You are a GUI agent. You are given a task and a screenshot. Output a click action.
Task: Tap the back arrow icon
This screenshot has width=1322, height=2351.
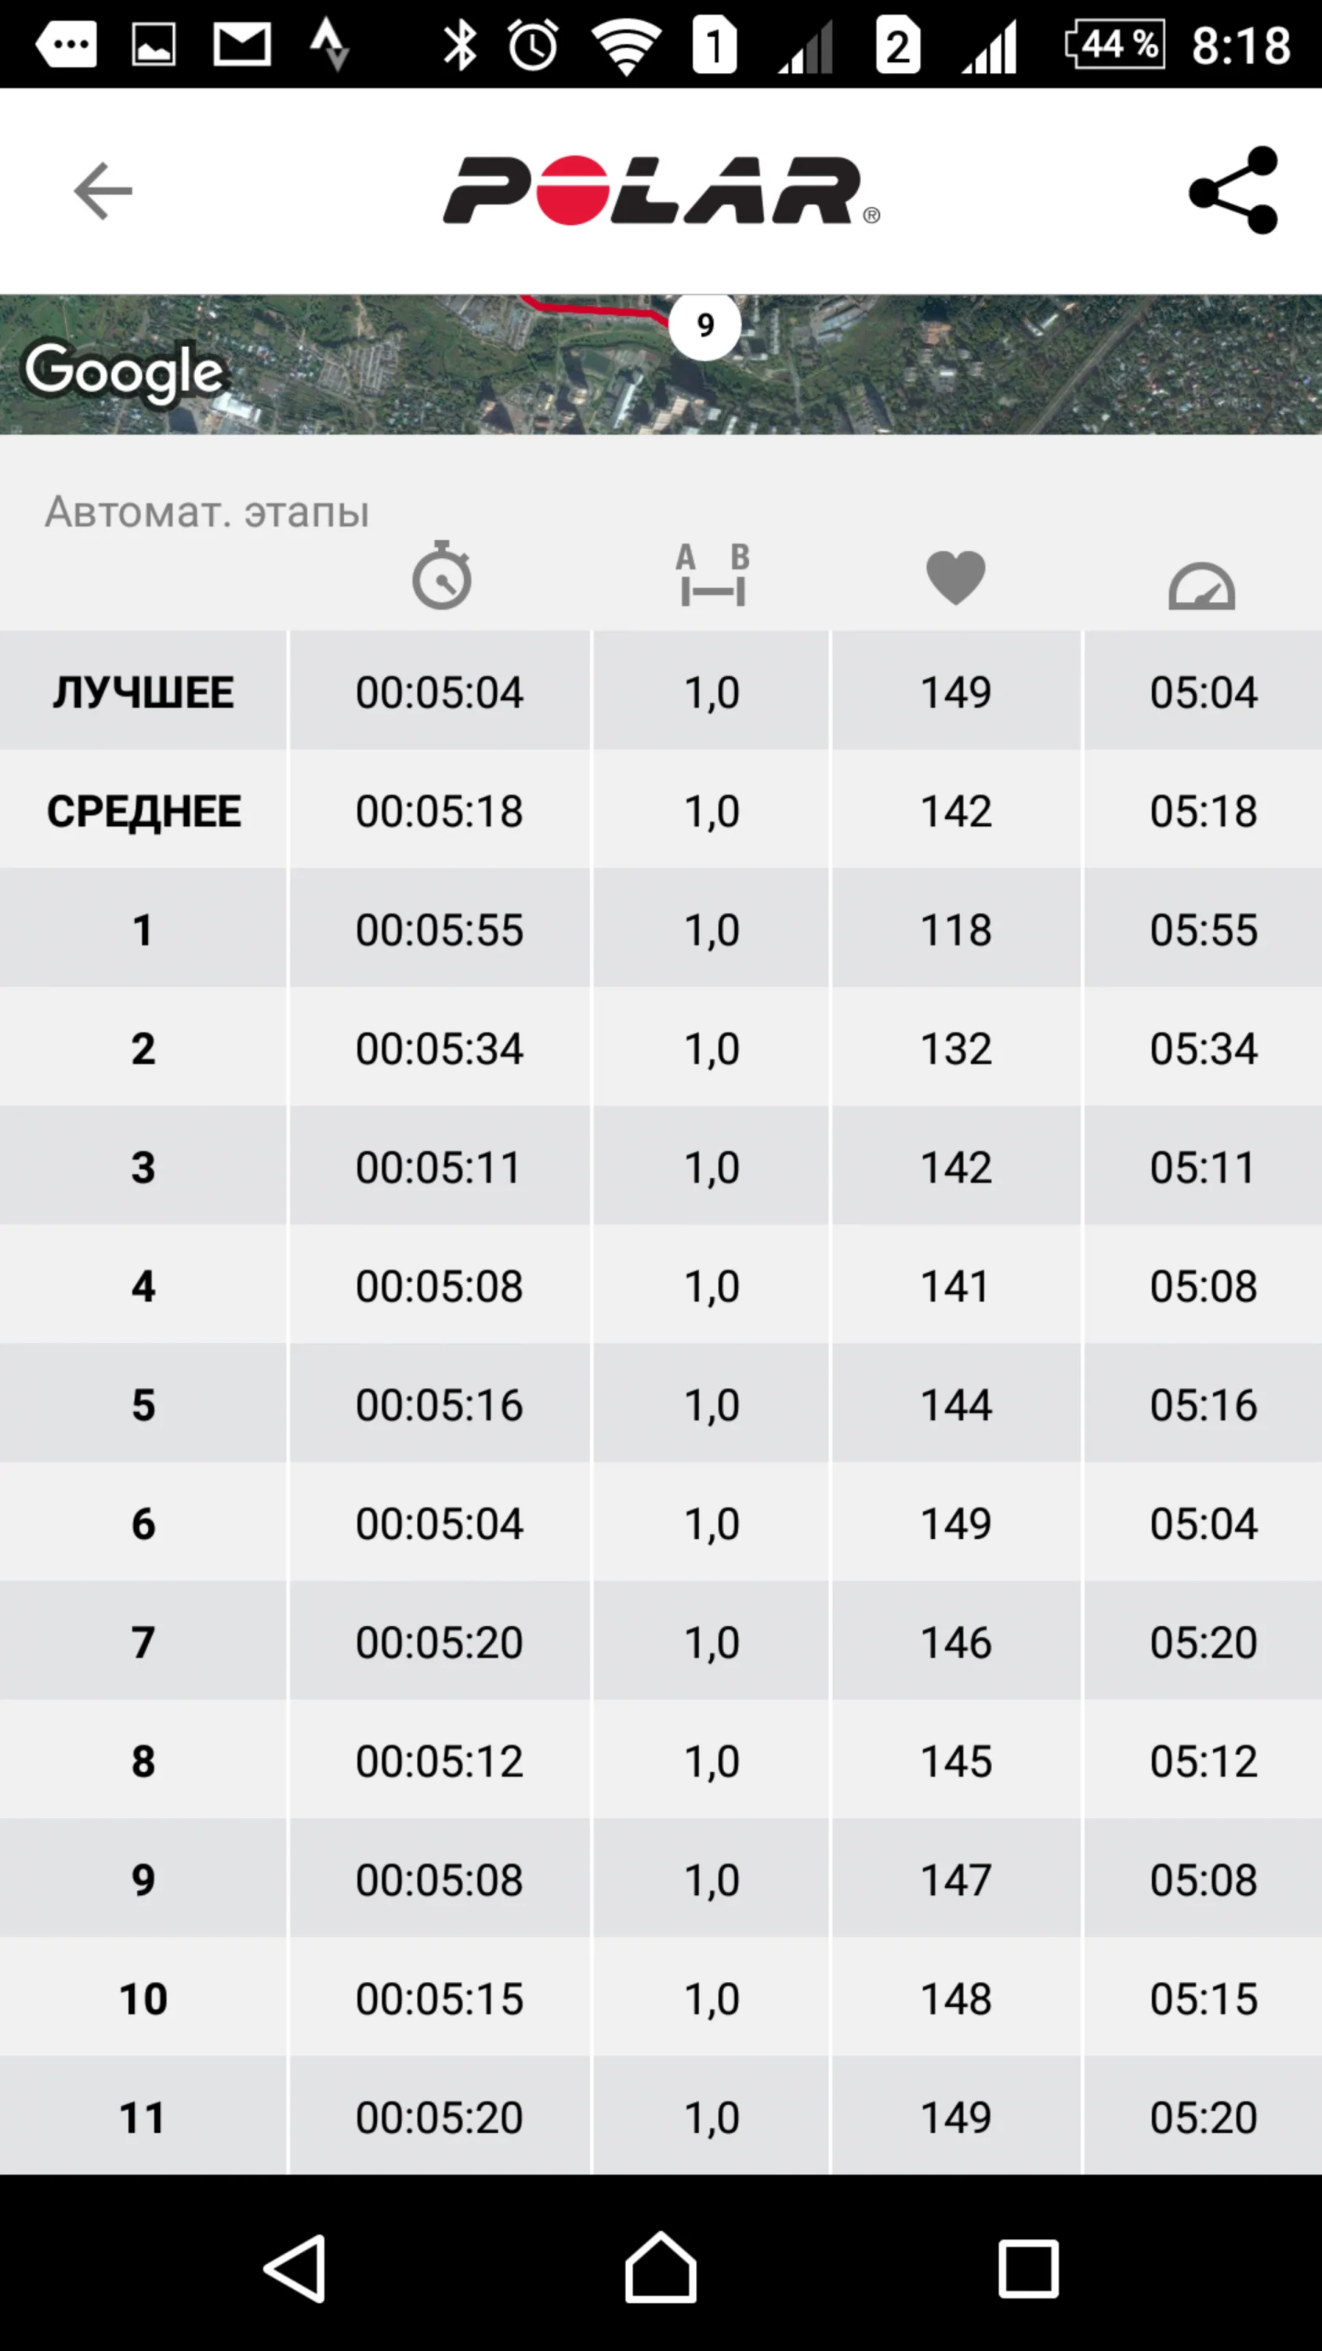tap(102, 190)
